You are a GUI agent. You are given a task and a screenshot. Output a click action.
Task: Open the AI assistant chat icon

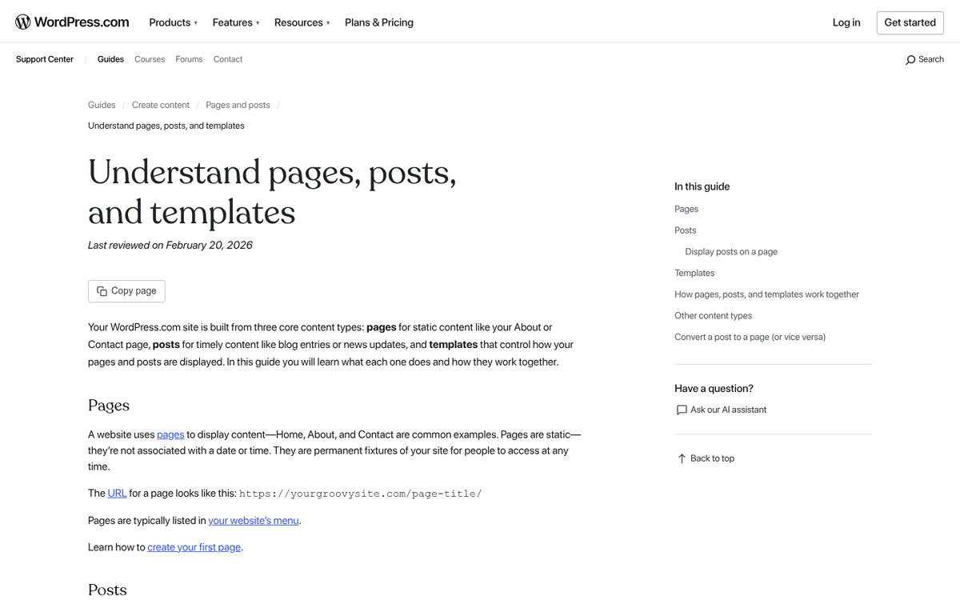681,409
